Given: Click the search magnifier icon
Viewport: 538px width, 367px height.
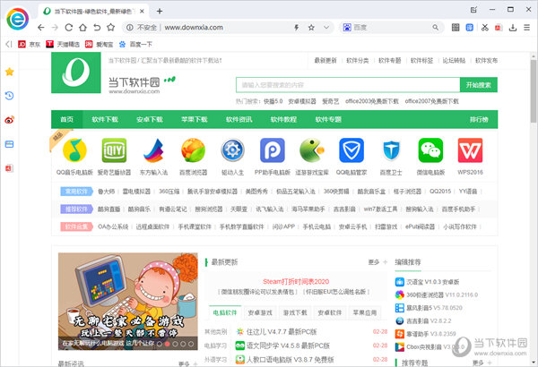Looking at the screenshot, I should pos(436,28).
